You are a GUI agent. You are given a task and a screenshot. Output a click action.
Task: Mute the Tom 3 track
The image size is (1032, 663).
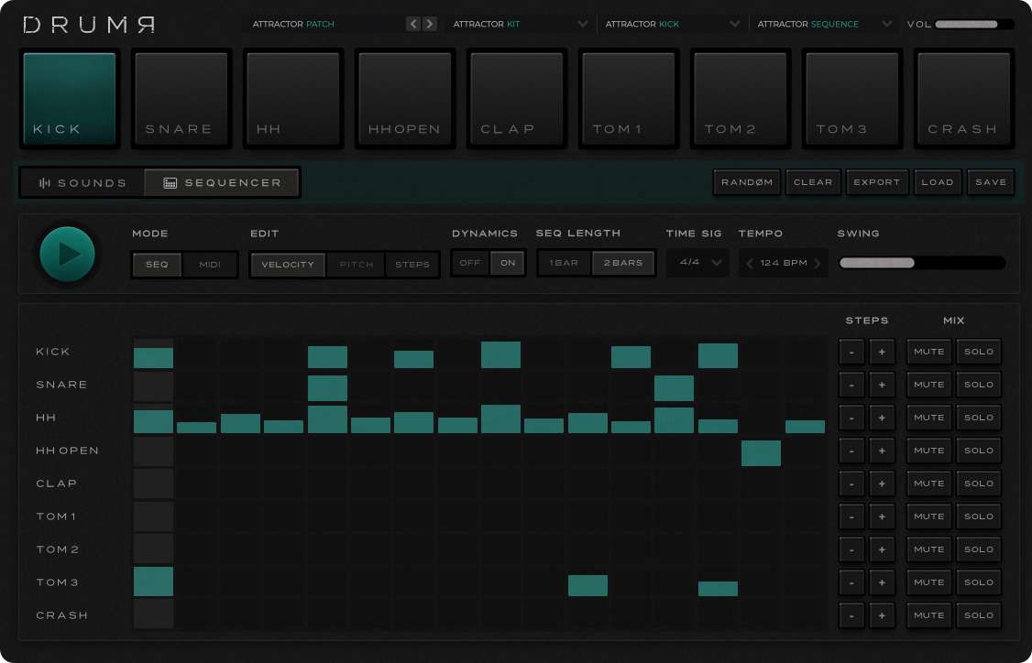[929, 582]
